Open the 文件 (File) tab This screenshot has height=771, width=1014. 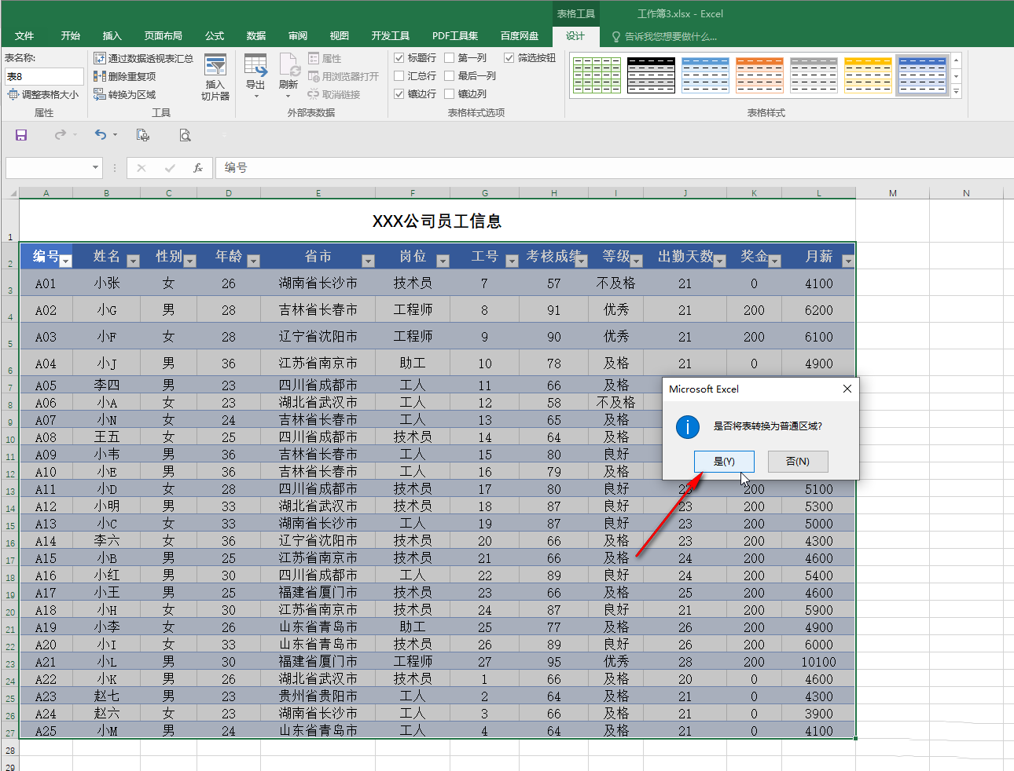(x=24, y=36)
